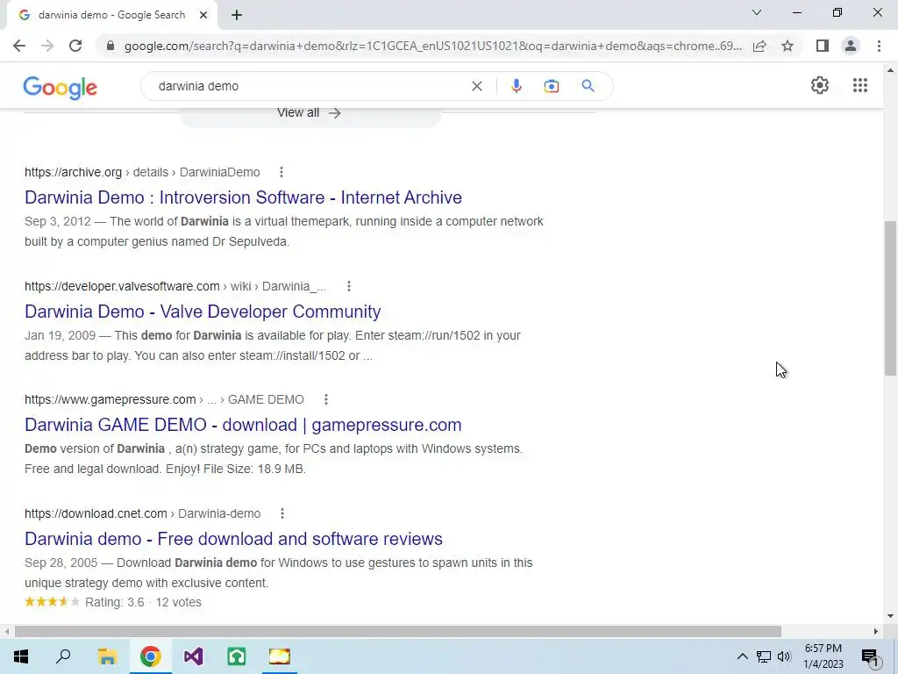Click the www.gamepressure.com URL breadcrumb
The image size is (898, 674).
pyautogui.click(x=164, y=399)
